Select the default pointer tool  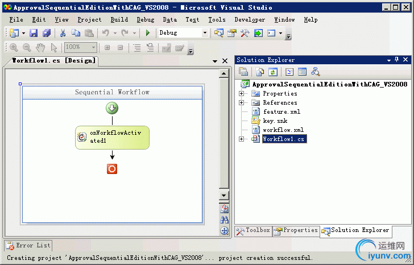pos(54,48)
